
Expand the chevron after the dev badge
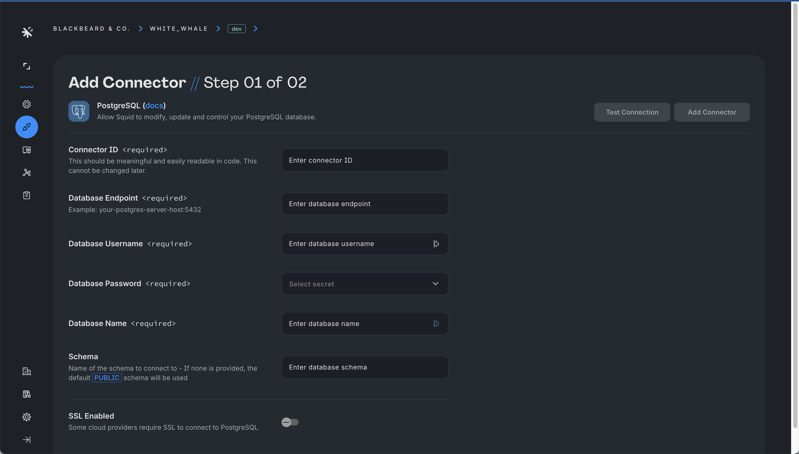click(x=256, y=29)
